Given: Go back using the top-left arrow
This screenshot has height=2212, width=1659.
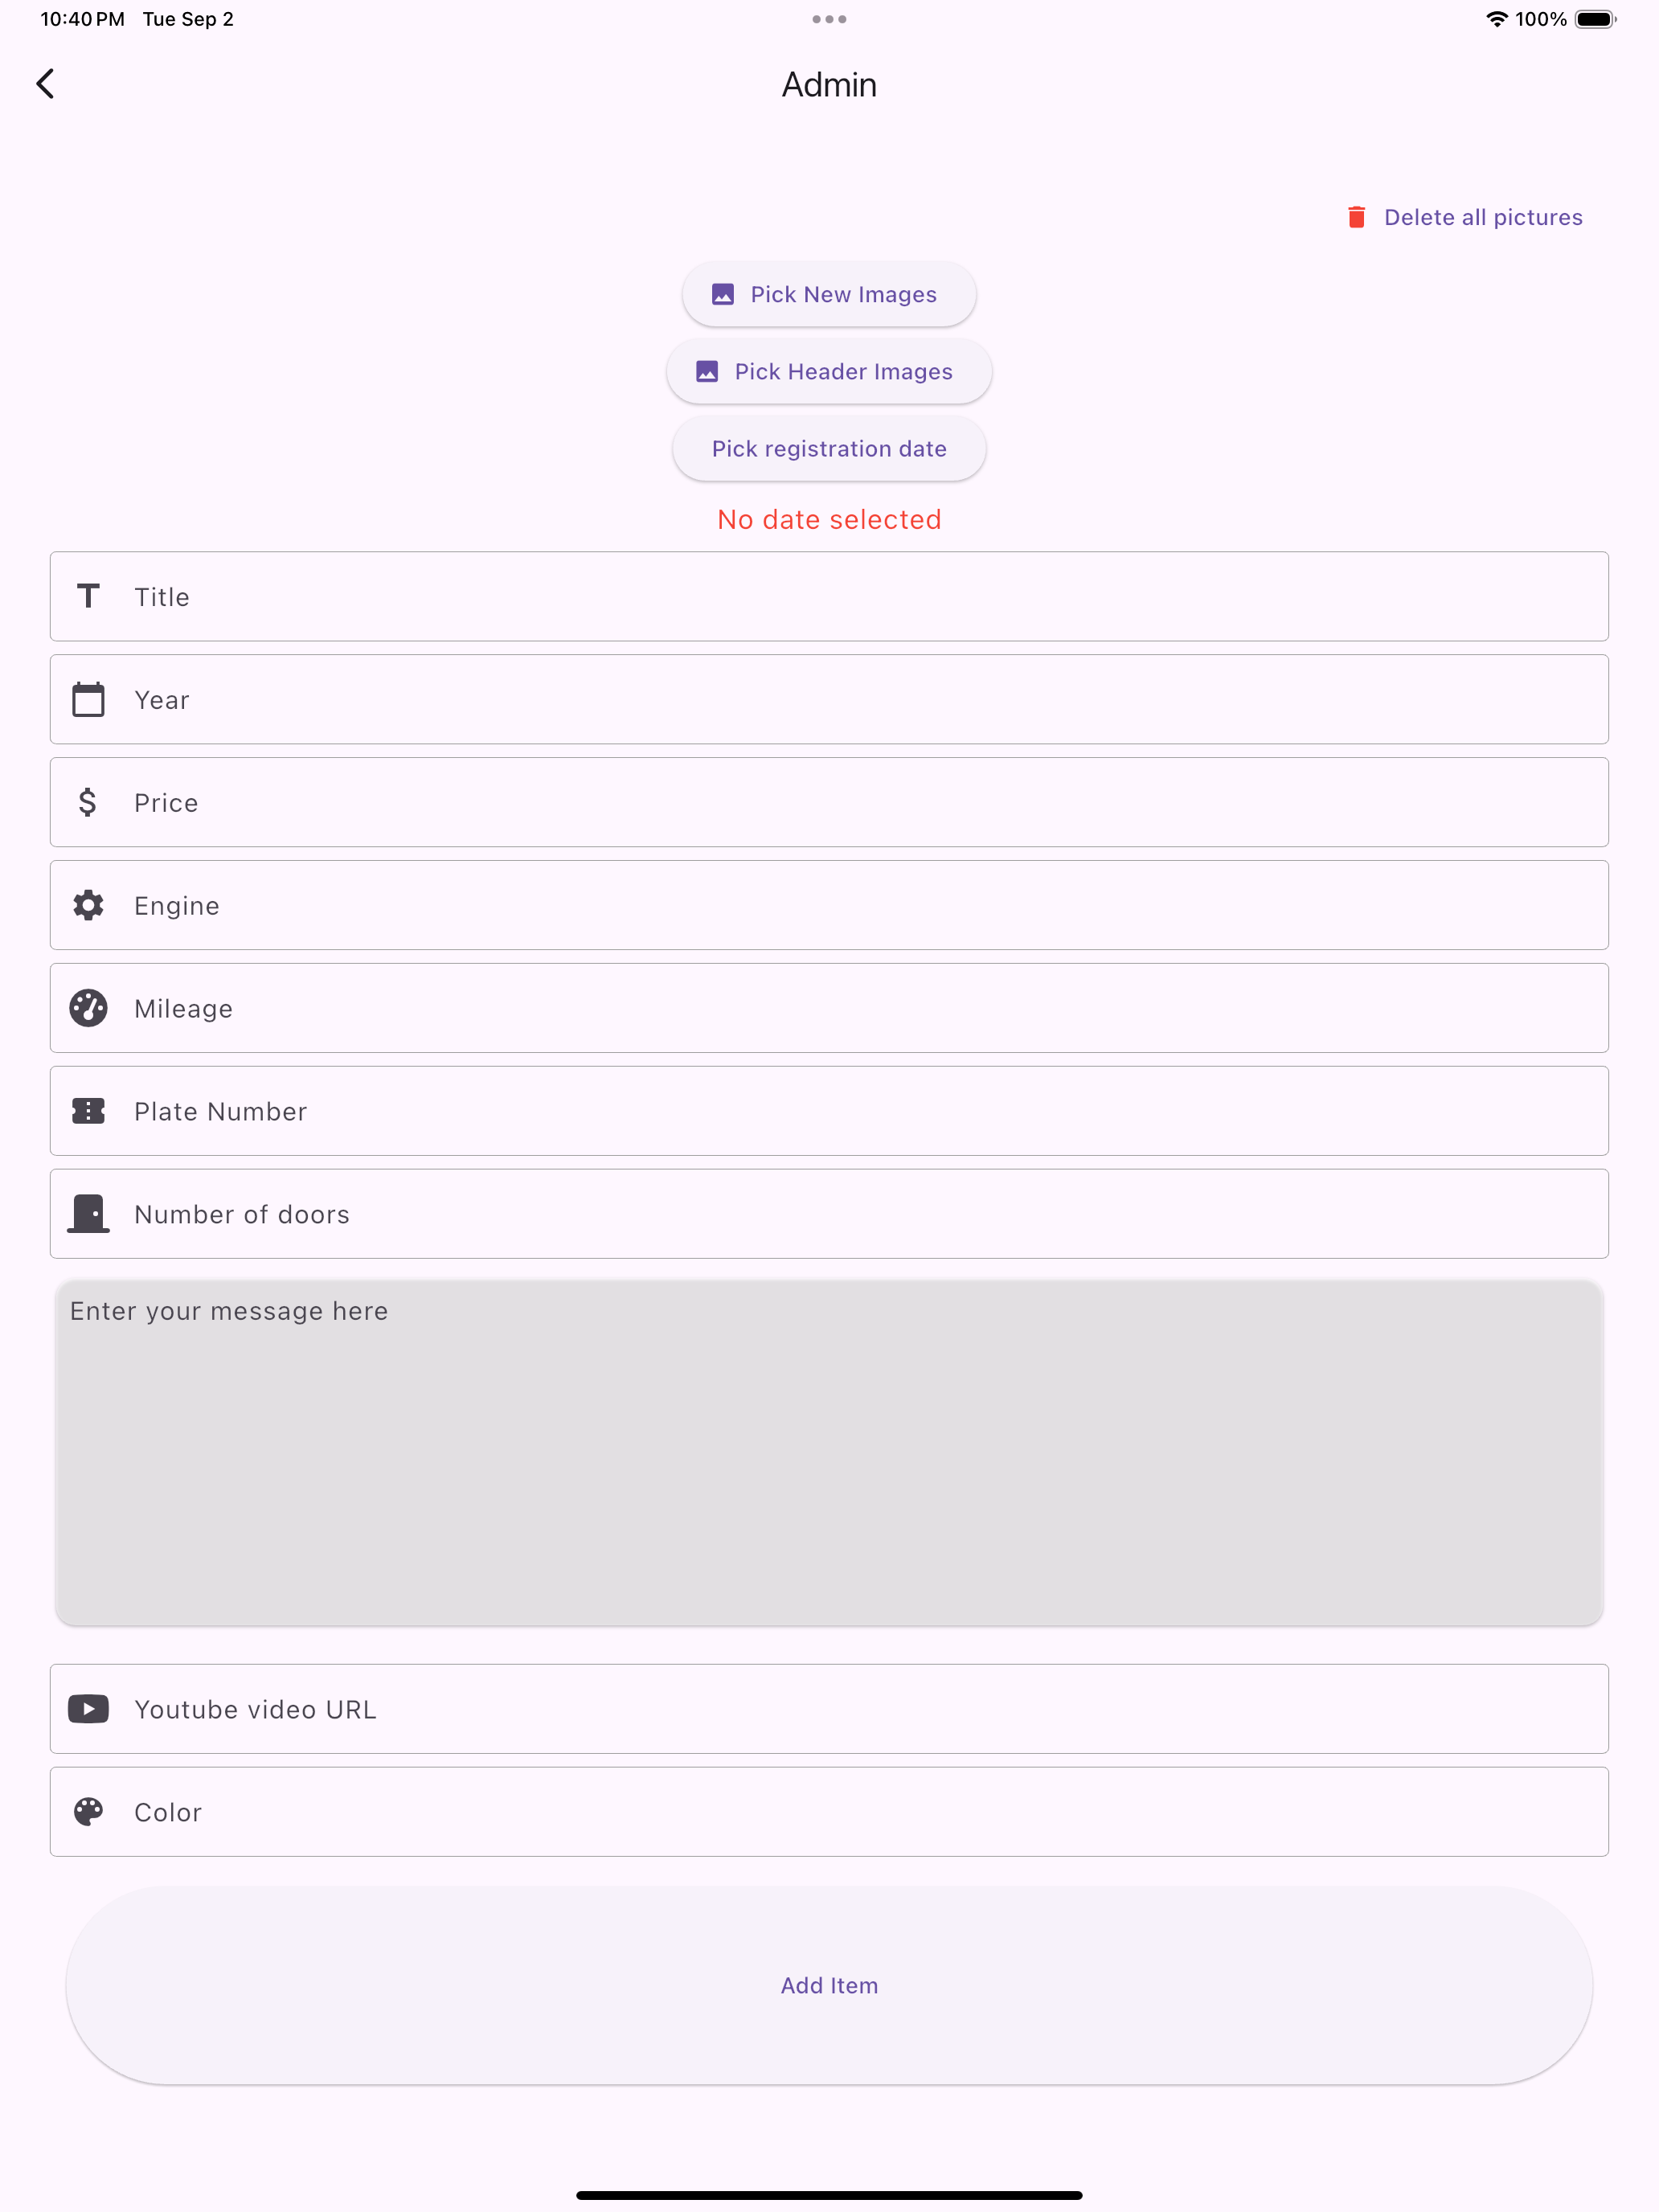Looking at the screenshot, I should coord(45,84).
